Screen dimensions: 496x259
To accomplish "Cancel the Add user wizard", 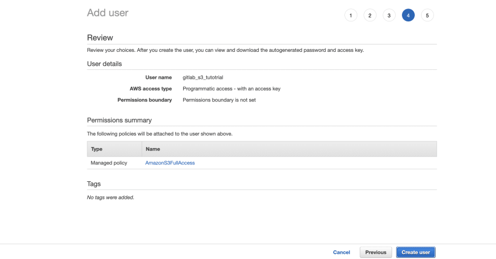I will pos(342,252).
